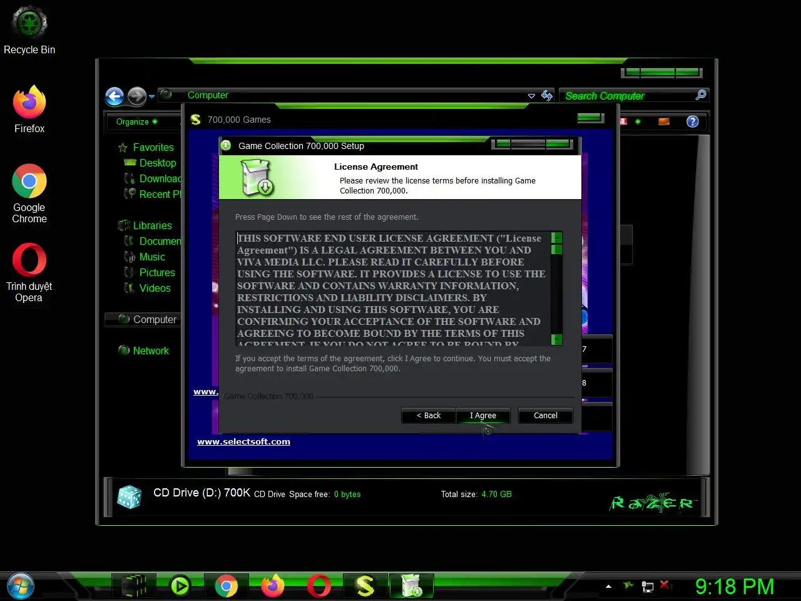
Task: Switch to the Selectsoft S taskbar item
Action: coord(365,587)
